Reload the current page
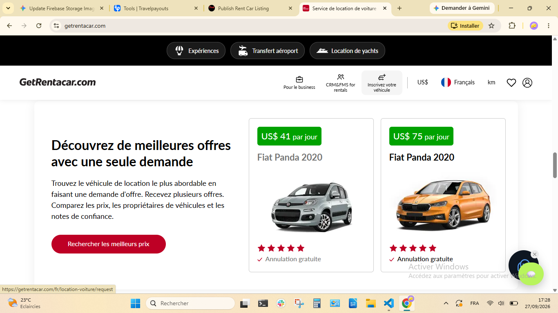Viewport: 558px width, 313px height. 39,26
